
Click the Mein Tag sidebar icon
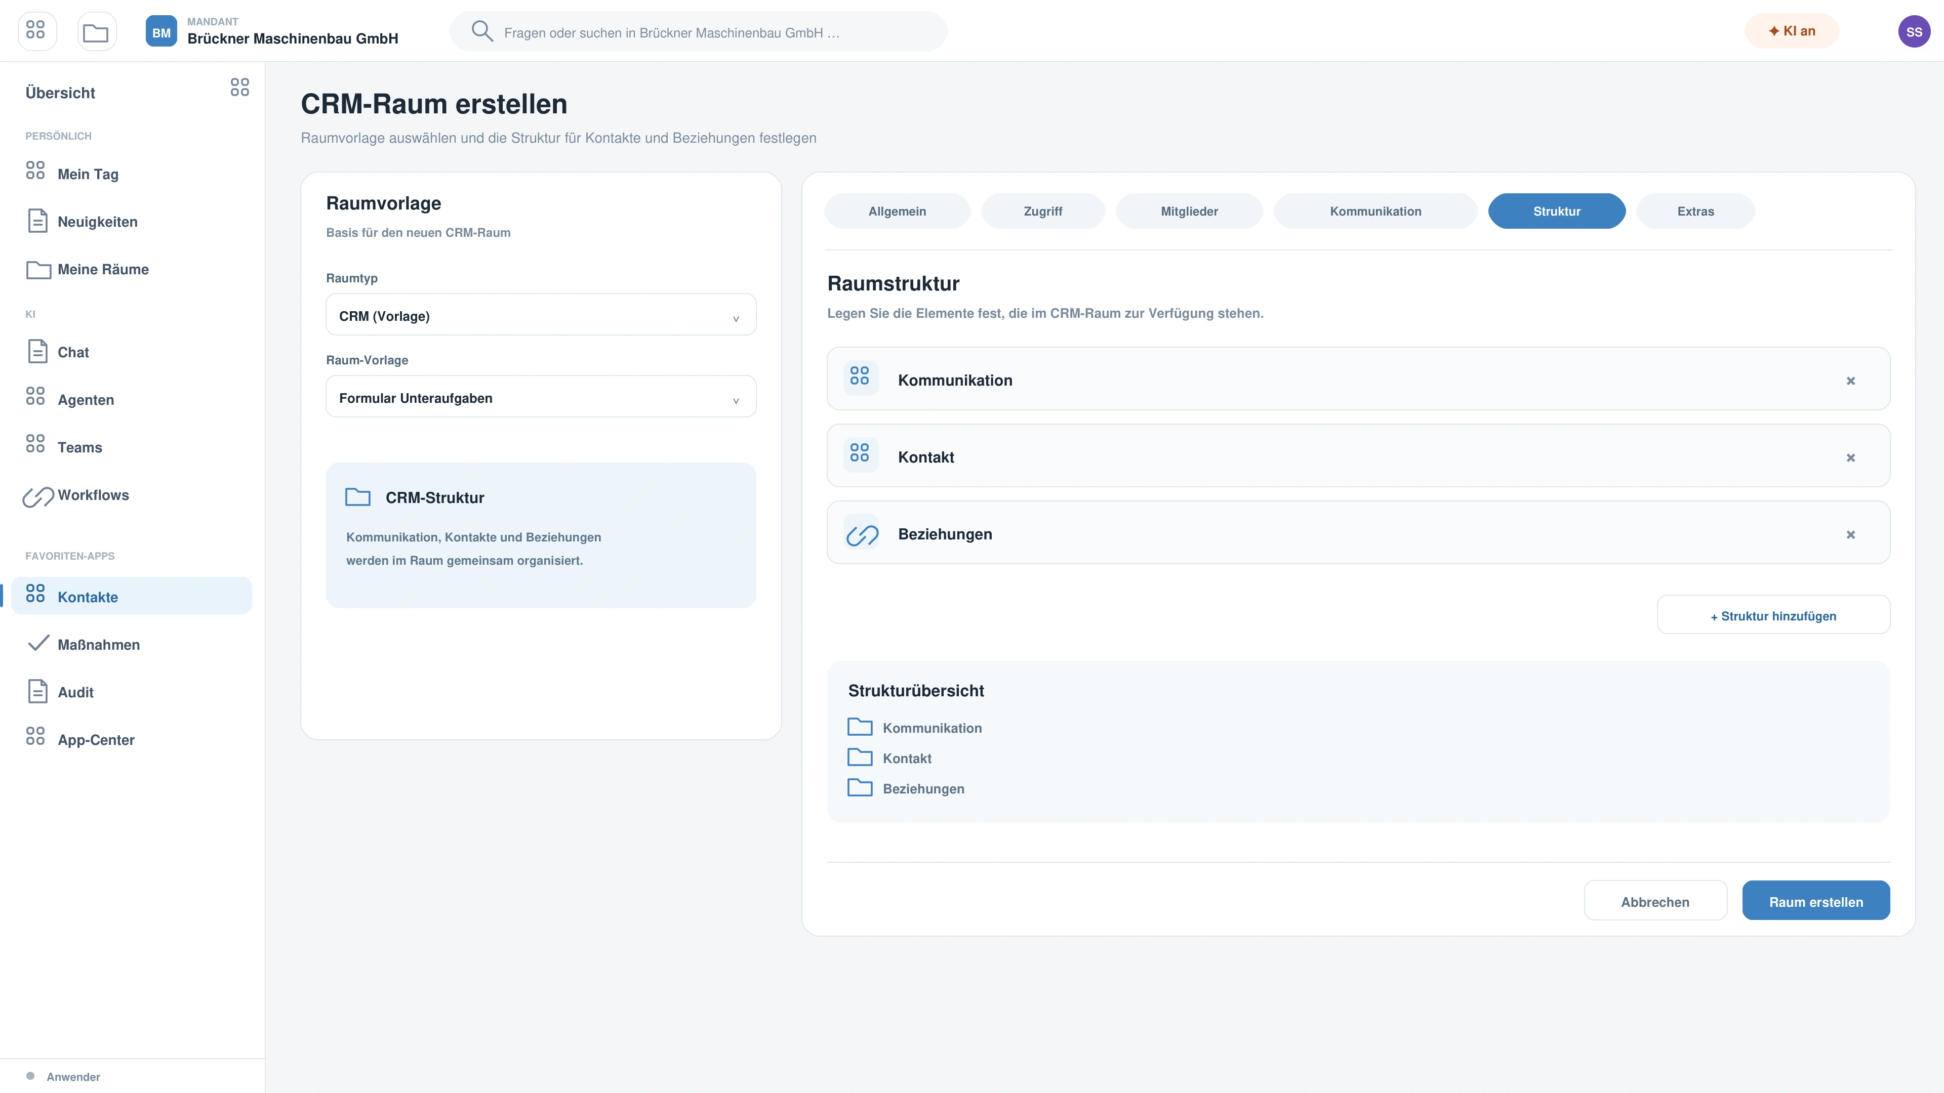point(35,170)
